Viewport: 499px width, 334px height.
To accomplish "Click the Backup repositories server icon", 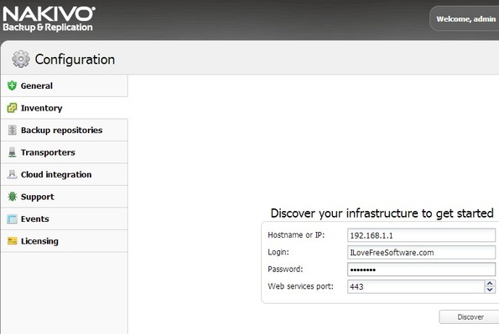I will [x=12, y=130].
